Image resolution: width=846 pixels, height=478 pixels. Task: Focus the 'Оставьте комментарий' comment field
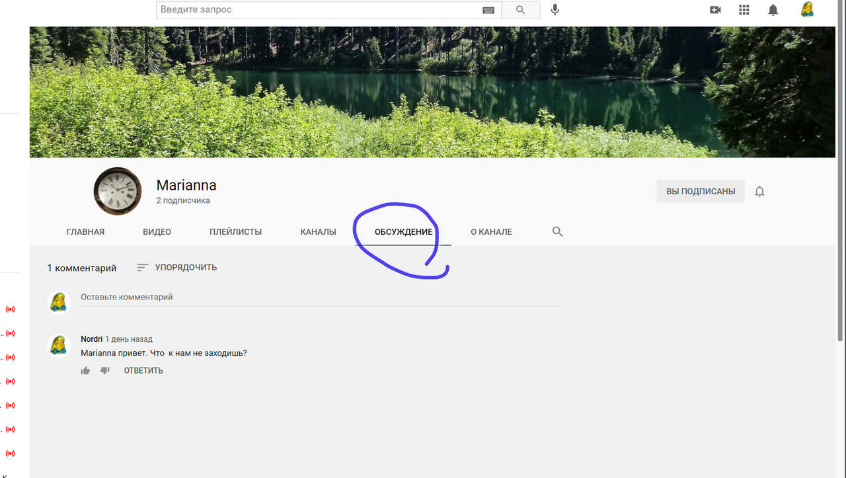319,298
